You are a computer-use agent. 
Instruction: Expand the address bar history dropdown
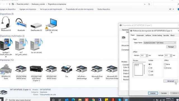(x=145, y=4)
